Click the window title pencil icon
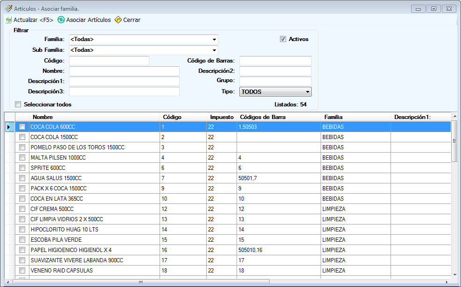Viewport: 461px width, 287px height. pos(8,8)
